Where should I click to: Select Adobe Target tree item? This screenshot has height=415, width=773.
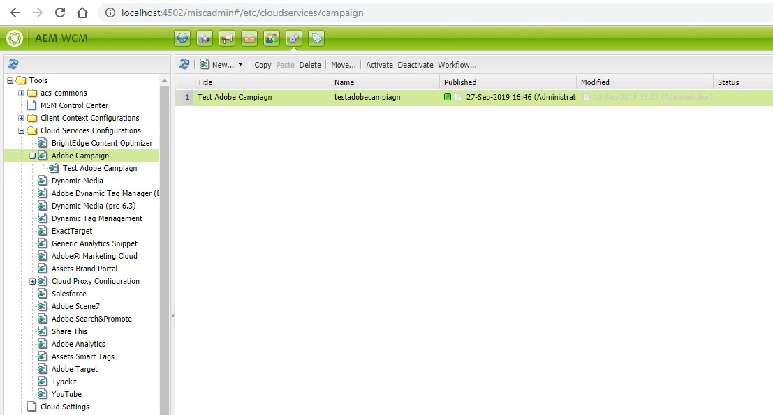(75, 369)
